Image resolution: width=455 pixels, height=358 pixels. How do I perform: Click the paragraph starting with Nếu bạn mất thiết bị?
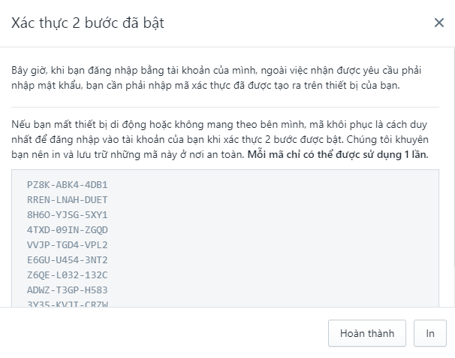(x=220, y=139)
